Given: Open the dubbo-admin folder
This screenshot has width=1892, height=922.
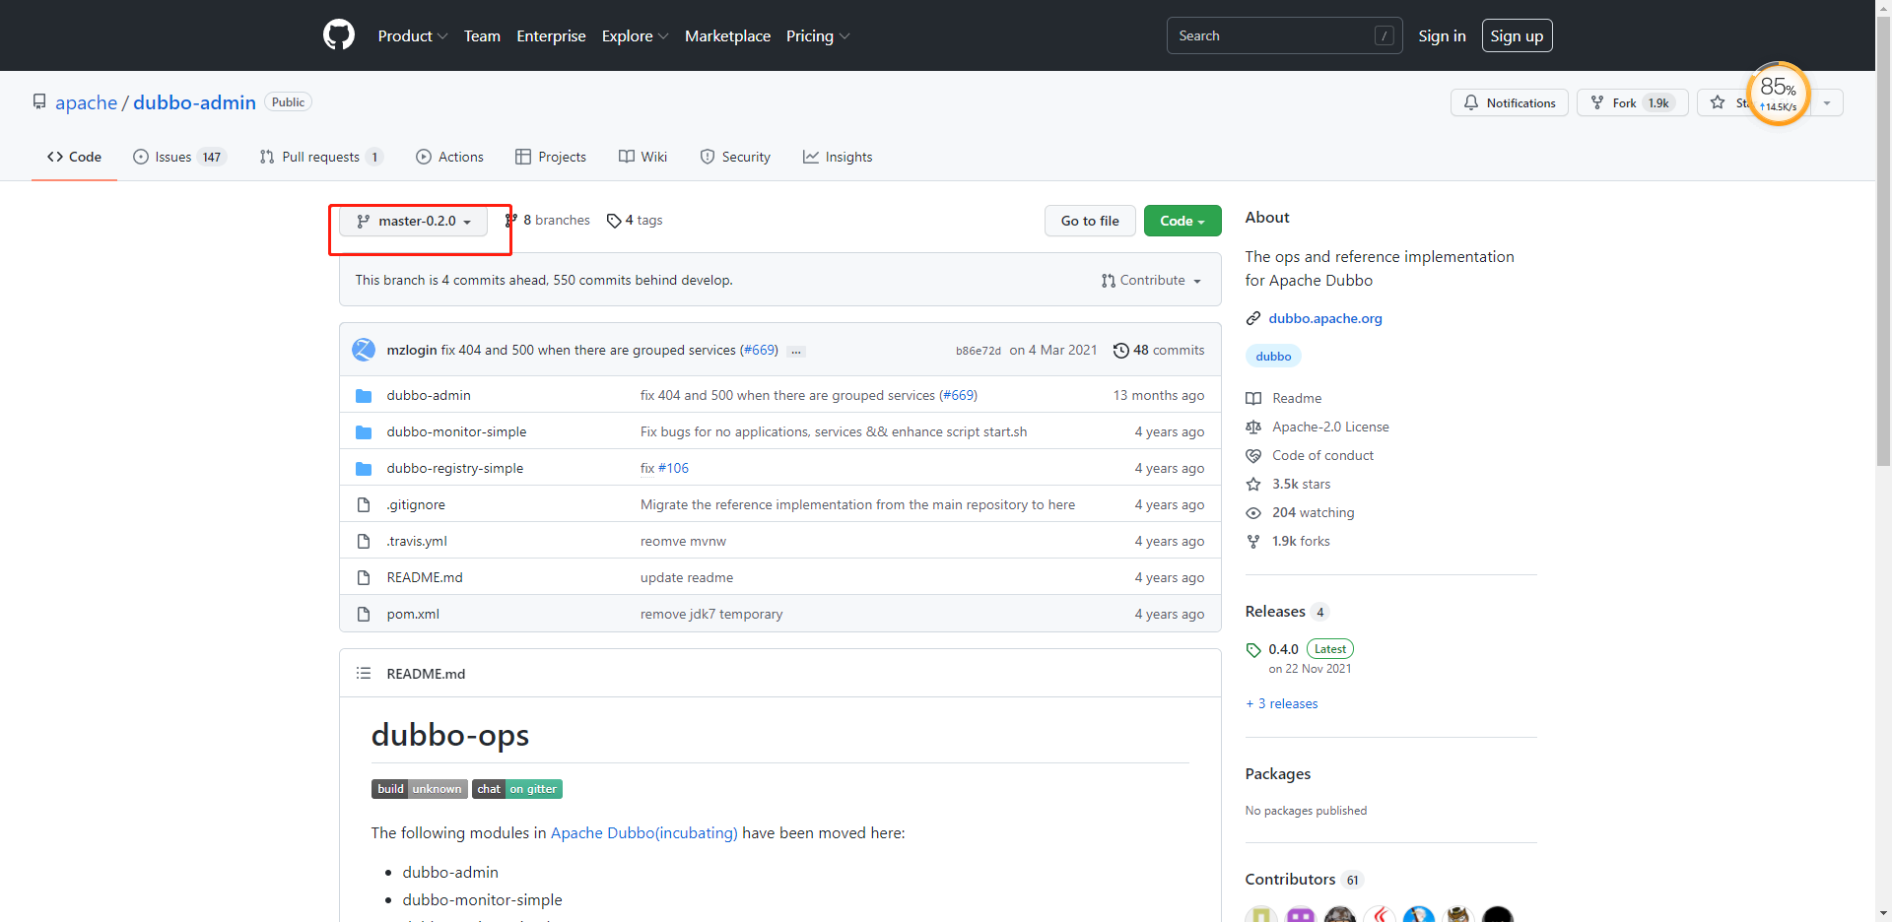Looking at the screenshot, I should click(429, 395).
